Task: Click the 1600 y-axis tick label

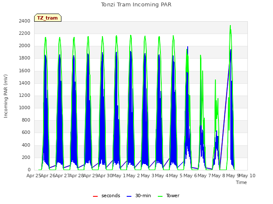Action: 25,71
